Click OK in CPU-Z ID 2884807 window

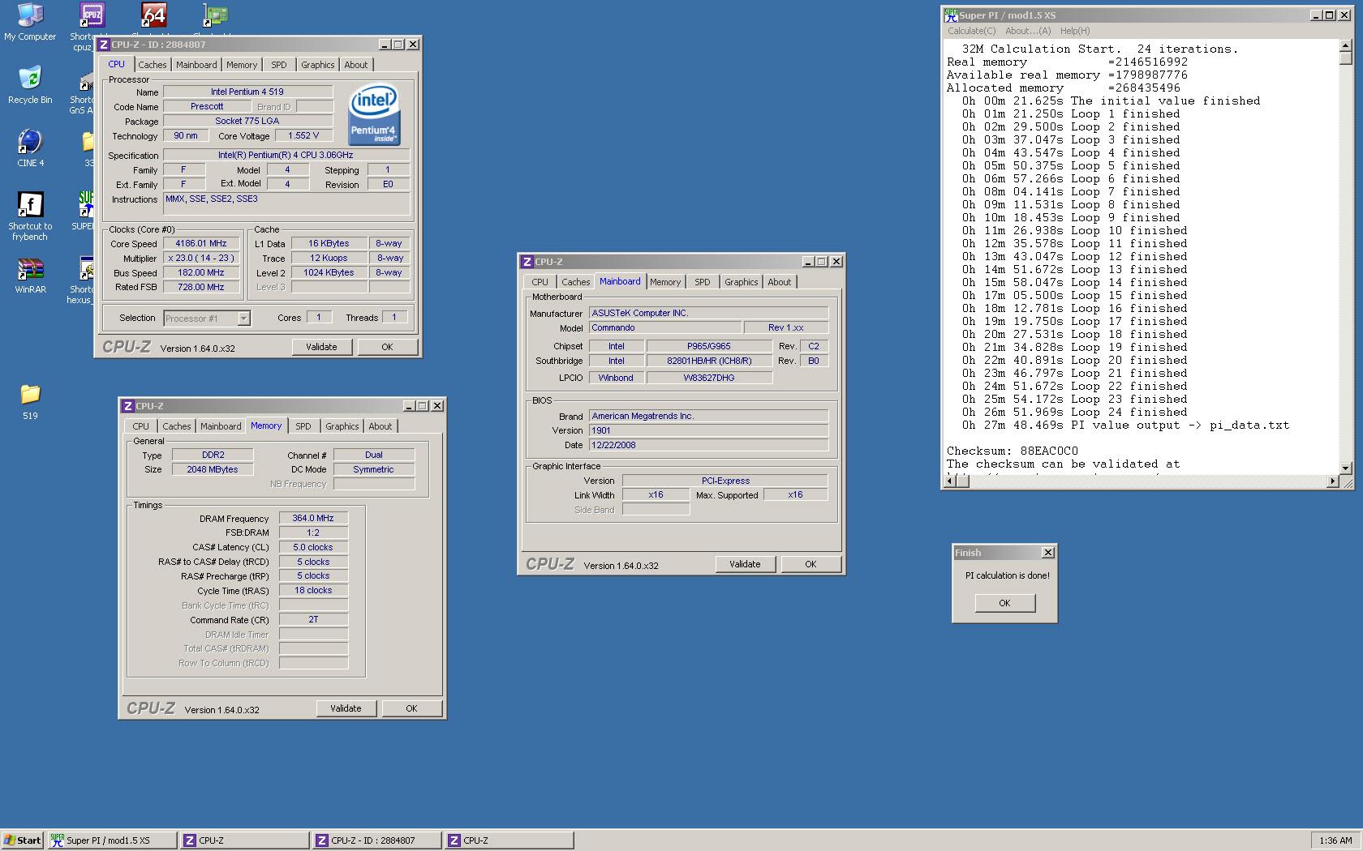point(387,347)
